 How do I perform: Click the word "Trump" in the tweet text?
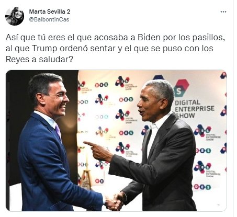click(44, 49)
